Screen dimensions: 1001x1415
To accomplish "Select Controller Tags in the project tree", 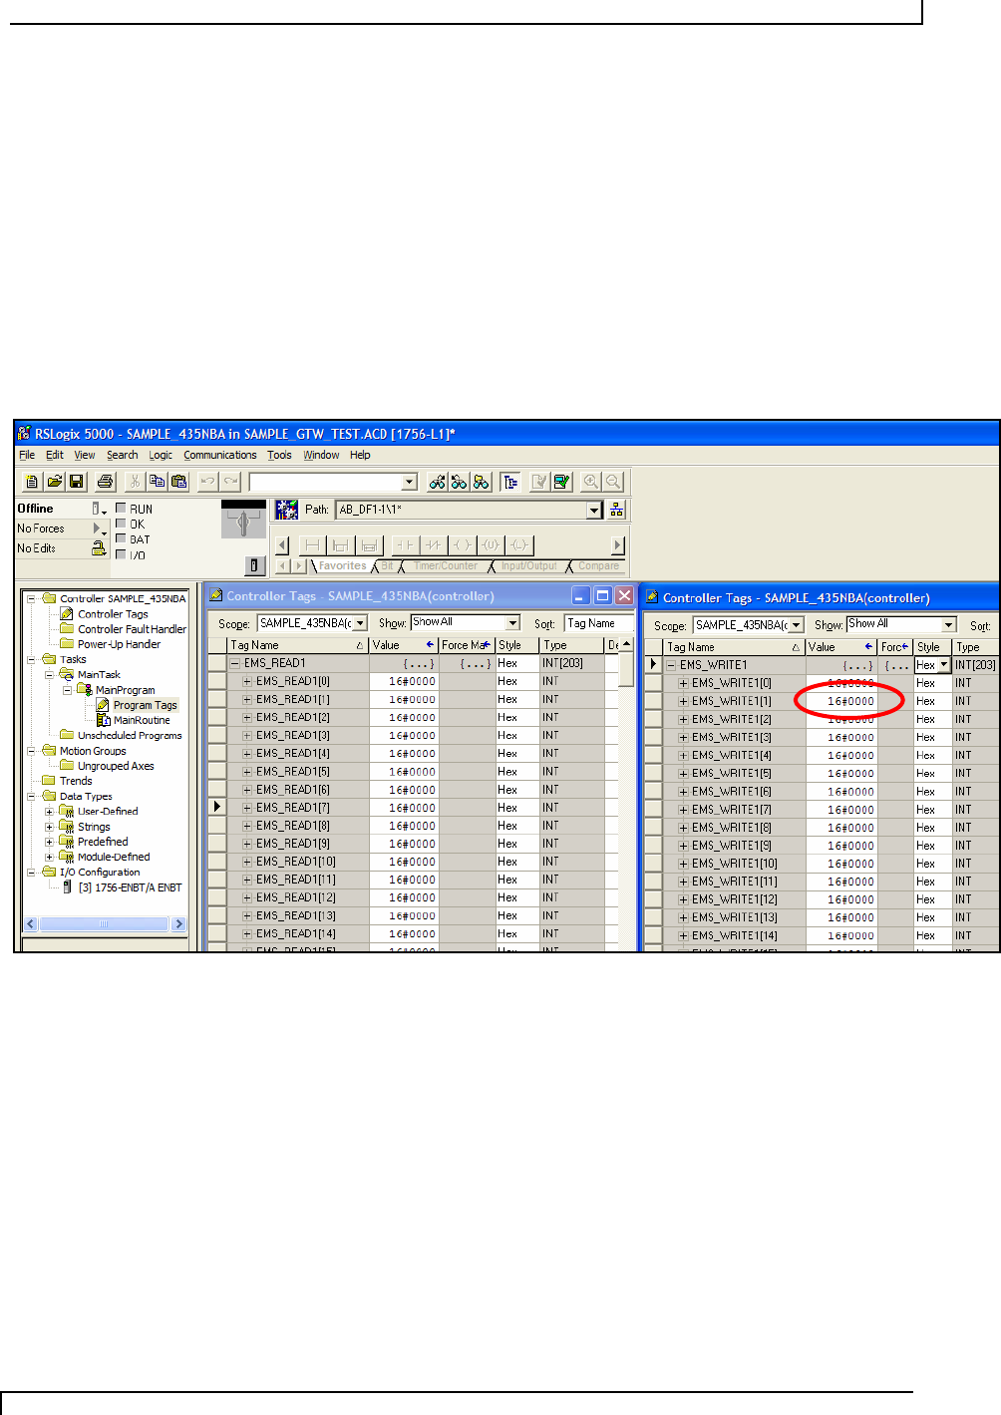I will point(113,614).
